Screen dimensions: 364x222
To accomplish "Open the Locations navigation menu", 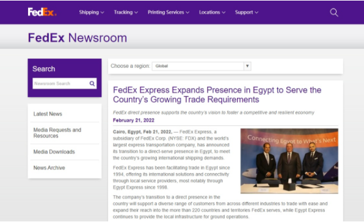I will [212, 12].
